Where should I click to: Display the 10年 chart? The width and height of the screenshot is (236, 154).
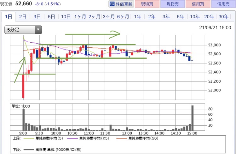(x=195, y=17)
